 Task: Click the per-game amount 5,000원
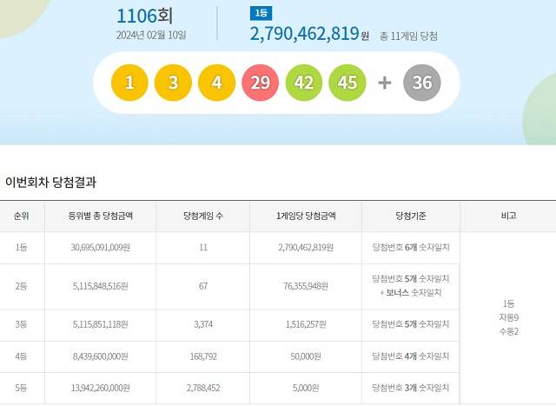(306, 388)
